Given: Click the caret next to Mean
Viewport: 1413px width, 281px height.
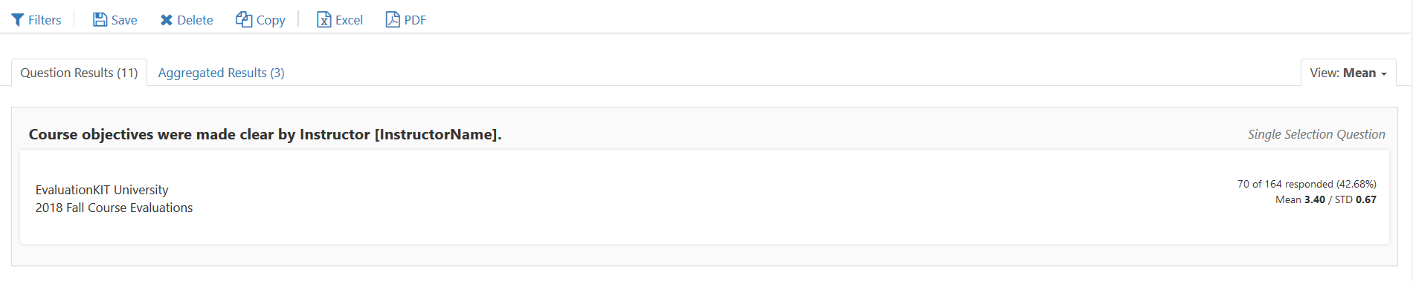Looking at the screenshot, I should pos(1384,74).
